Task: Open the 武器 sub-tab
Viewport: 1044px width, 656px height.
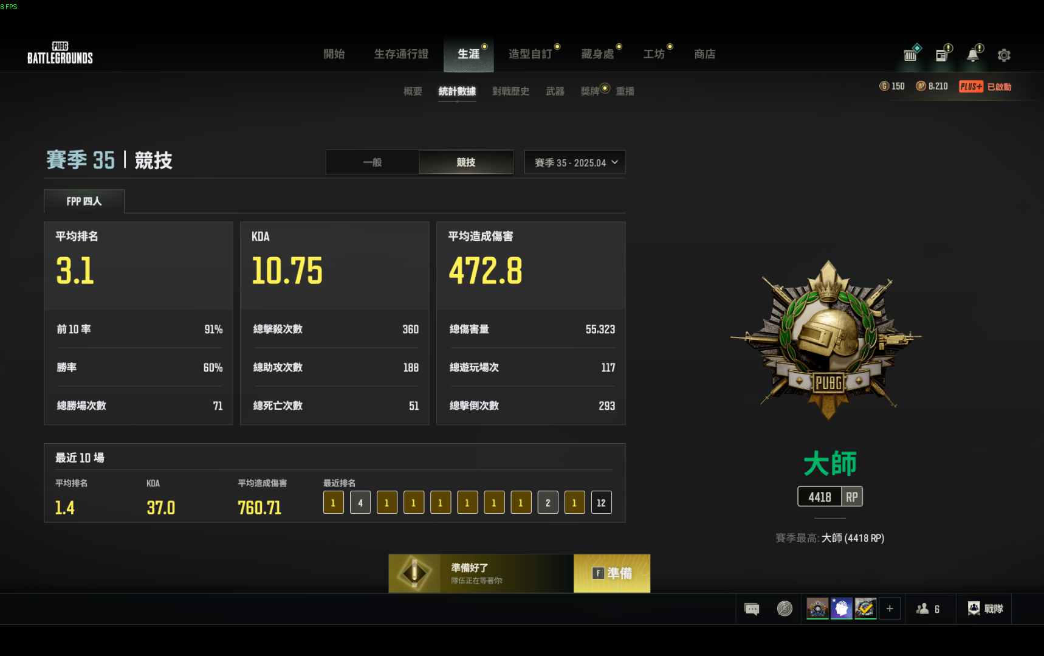Action: (555, 91)
